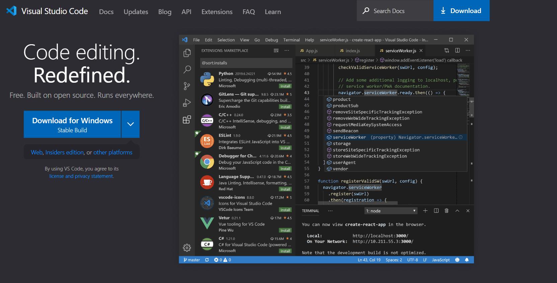Install the Python extension
Screen dimensions: 557x283
point(285,86)
